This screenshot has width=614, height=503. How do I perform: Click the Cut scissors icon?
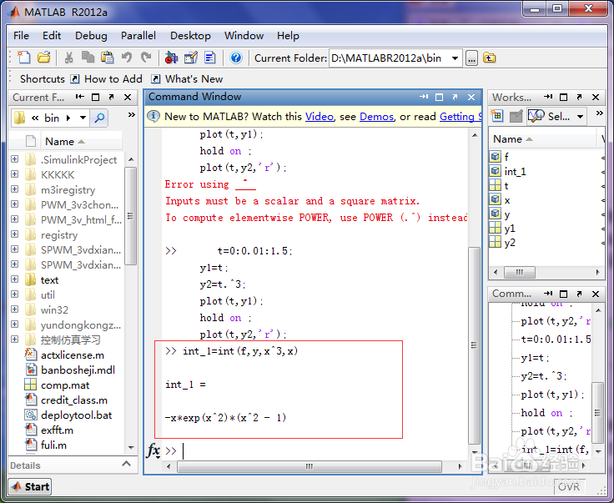(69, 58)
